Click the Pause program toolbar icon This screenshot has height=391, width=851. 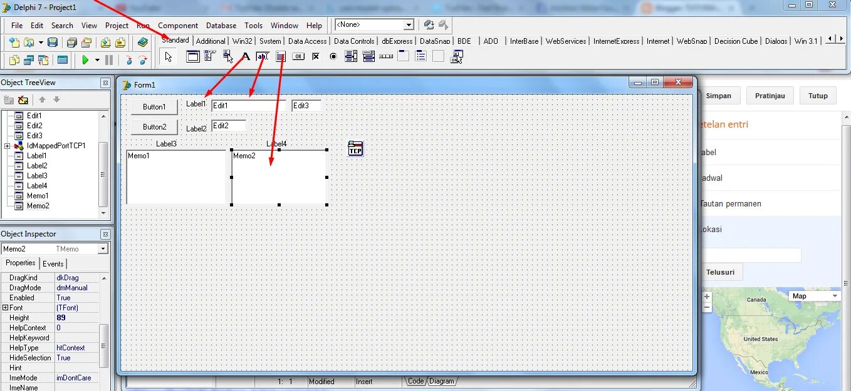pos(109,60)
